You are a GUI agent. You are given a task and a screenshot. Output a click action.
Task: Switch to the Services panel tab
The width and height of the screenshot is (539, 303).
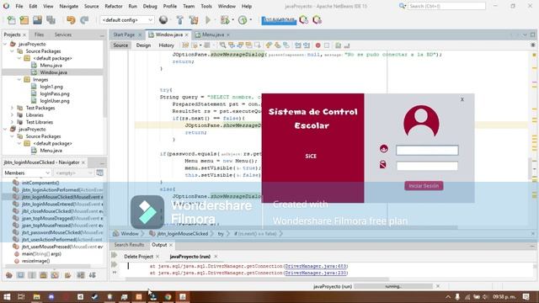click(x=63, y=35)
